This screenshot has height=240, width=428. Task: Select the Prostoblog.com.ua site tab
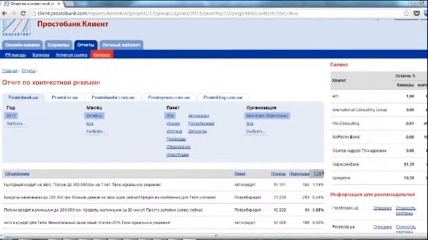tap(223, 97)
